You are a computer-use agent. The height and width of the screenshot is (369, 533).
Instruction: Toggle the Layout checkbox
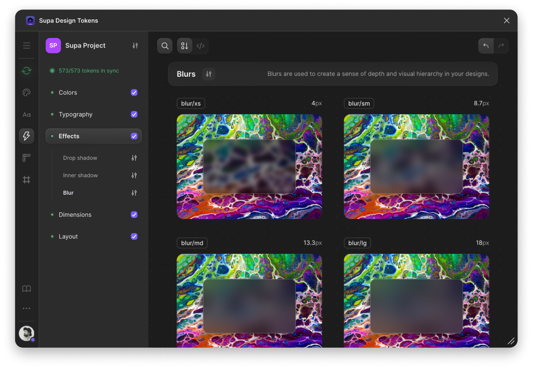(x=134, y=236)
